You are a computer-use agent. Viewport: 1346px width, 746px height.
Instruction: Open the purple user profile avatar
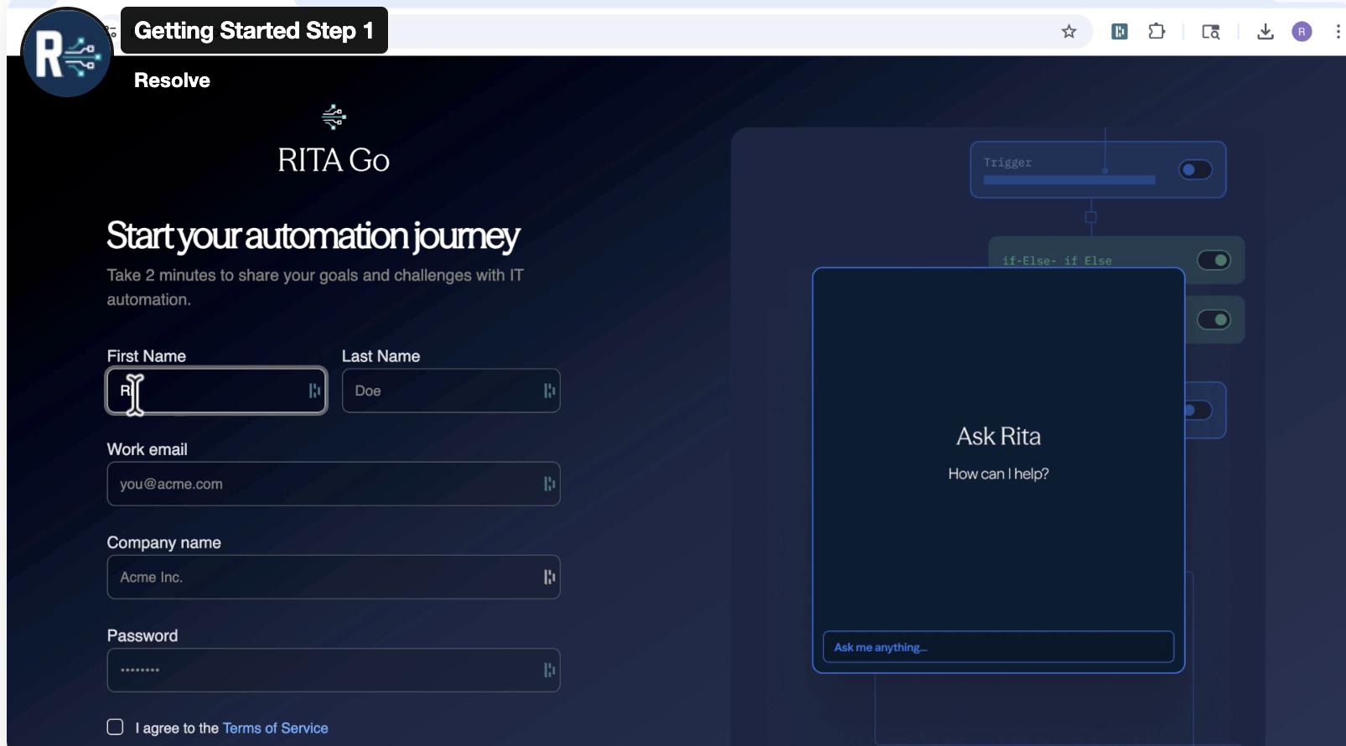(1302, 32)
